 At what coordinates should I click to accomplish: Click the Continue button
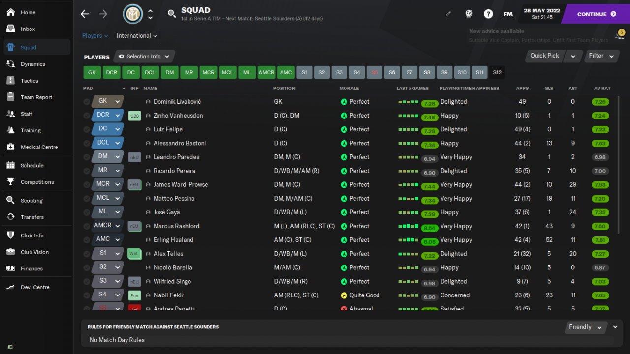click(596, 14)
